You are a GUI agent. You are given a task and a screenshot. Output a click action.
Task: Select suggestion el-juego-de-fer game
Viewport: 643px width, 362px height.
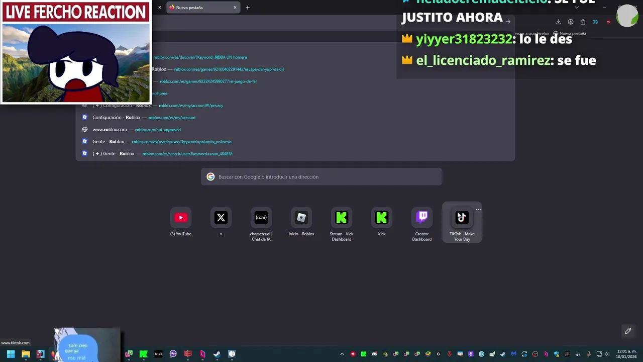295,81
